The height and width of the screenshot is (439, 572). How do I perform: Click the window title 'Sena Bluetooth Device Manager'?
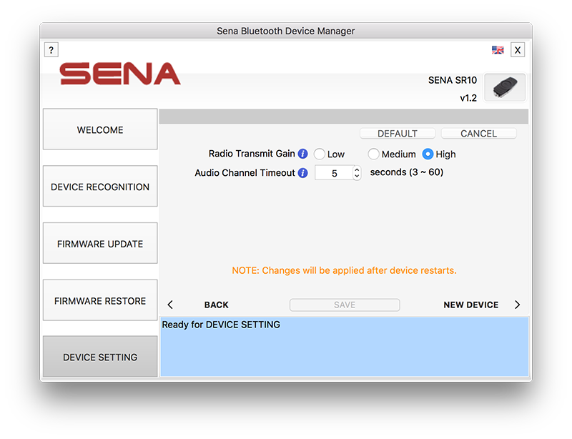click(x=285, y=31)
